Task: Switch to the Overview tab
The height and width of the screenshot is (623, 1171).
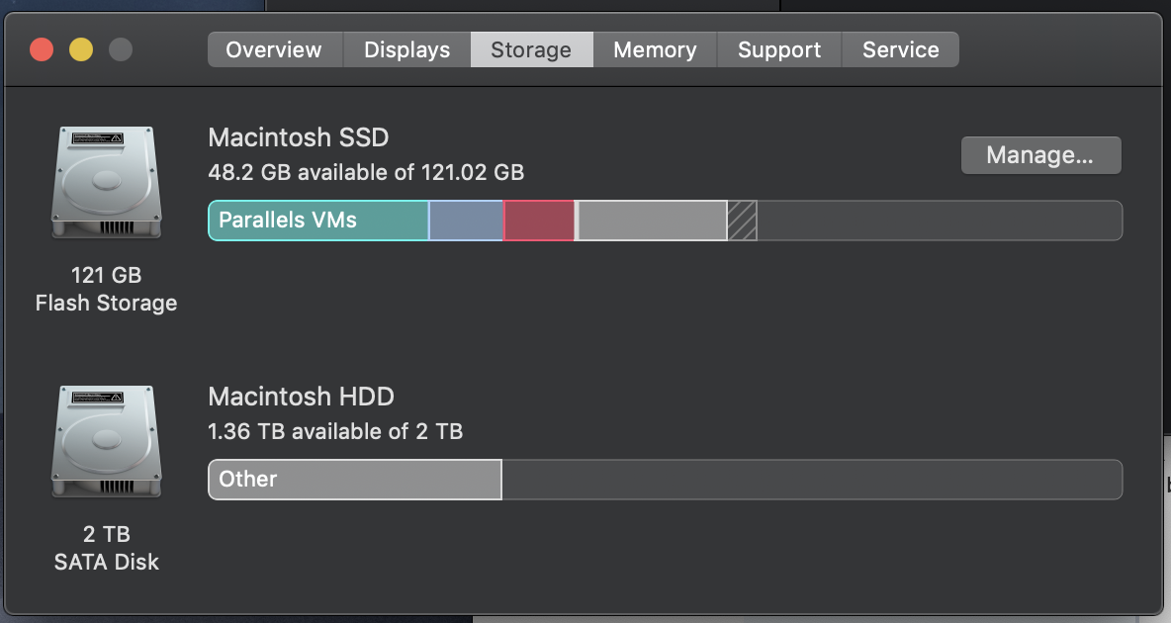Action: pos(274,49)
